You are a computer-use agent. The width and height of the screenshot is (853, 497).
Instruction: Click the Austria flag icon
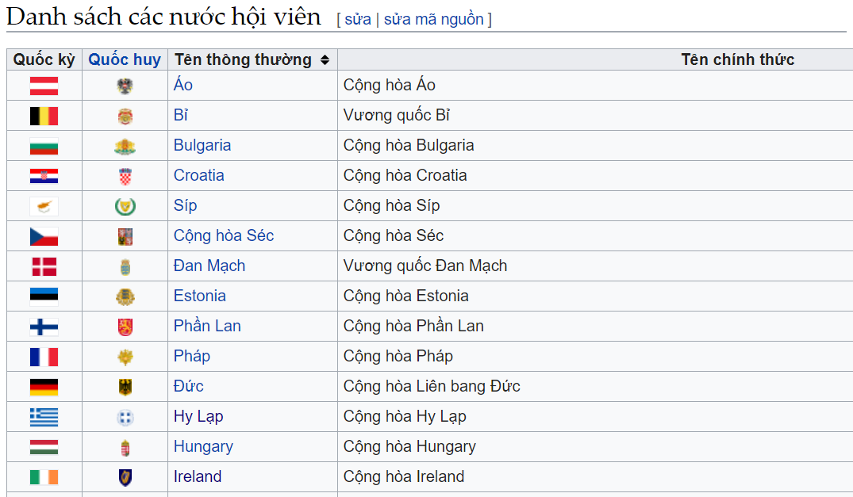tap(44, 86)
